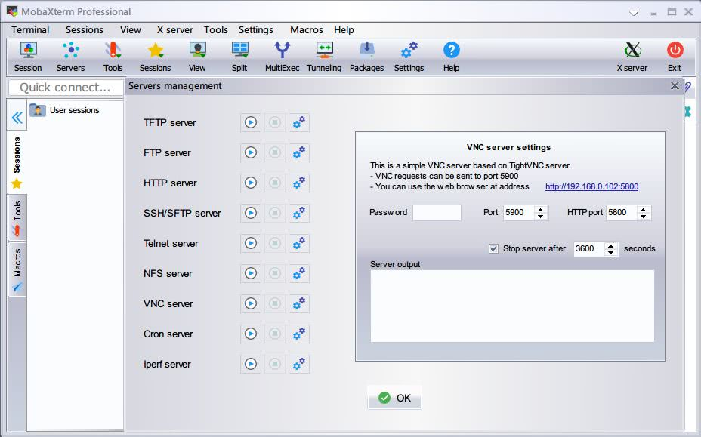This screenshot has height=437, width=701.
Task: Open the Terminal menu
Action: [30, 30]
